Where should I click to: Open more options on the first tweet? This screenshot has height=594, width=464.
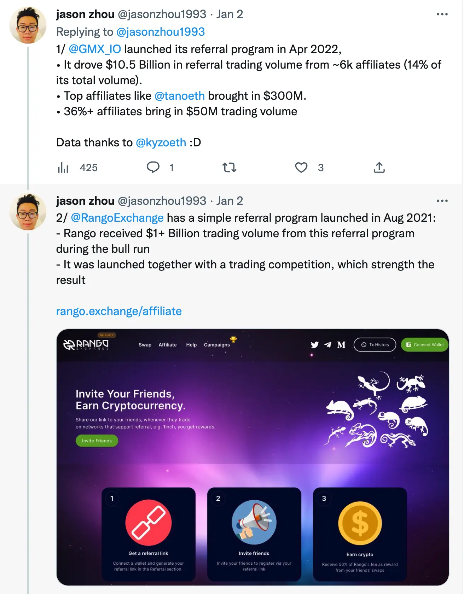(442, 13)
